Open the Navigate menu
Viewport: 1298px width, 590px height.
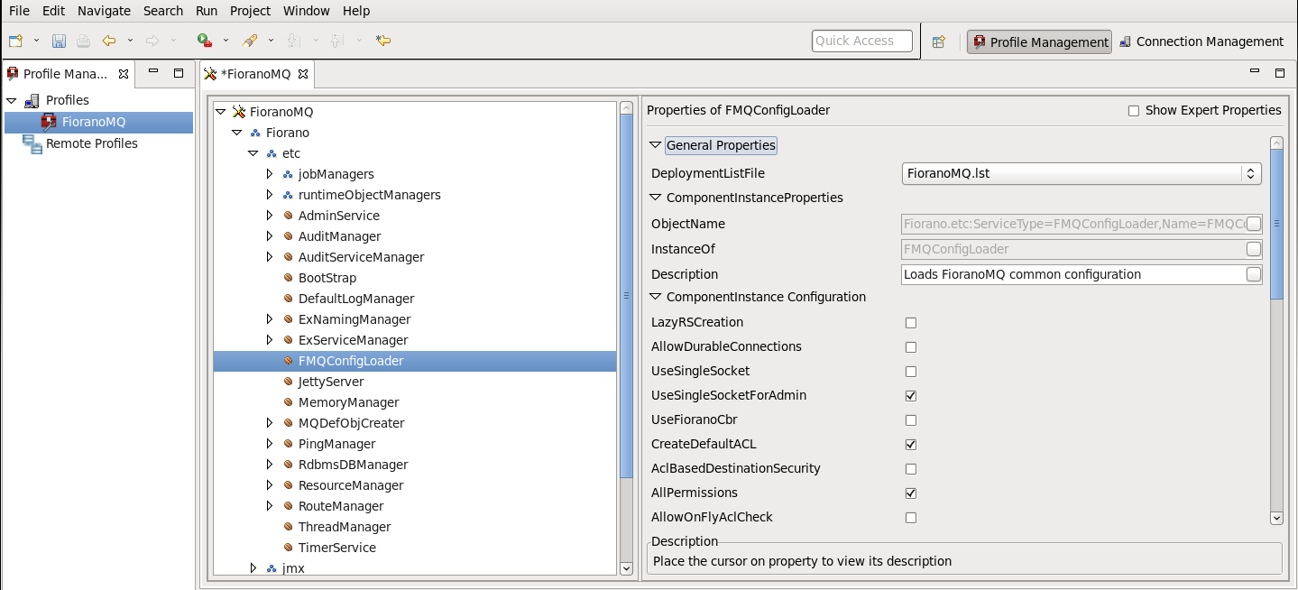click(x=104, y=11)
